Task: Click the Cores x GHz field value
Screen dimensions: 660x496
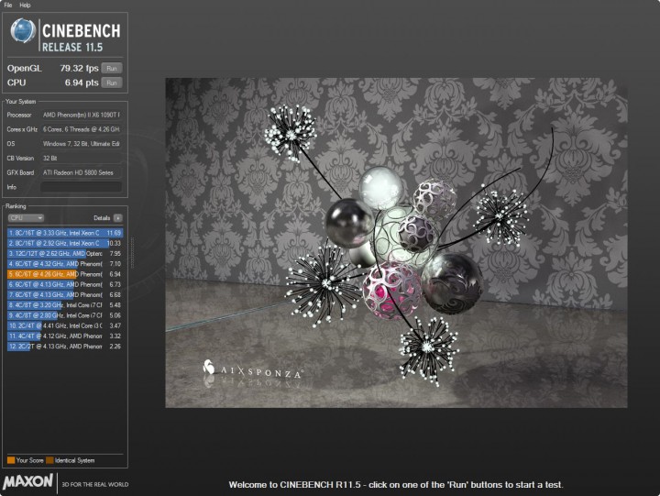Action: coord(81,129)
